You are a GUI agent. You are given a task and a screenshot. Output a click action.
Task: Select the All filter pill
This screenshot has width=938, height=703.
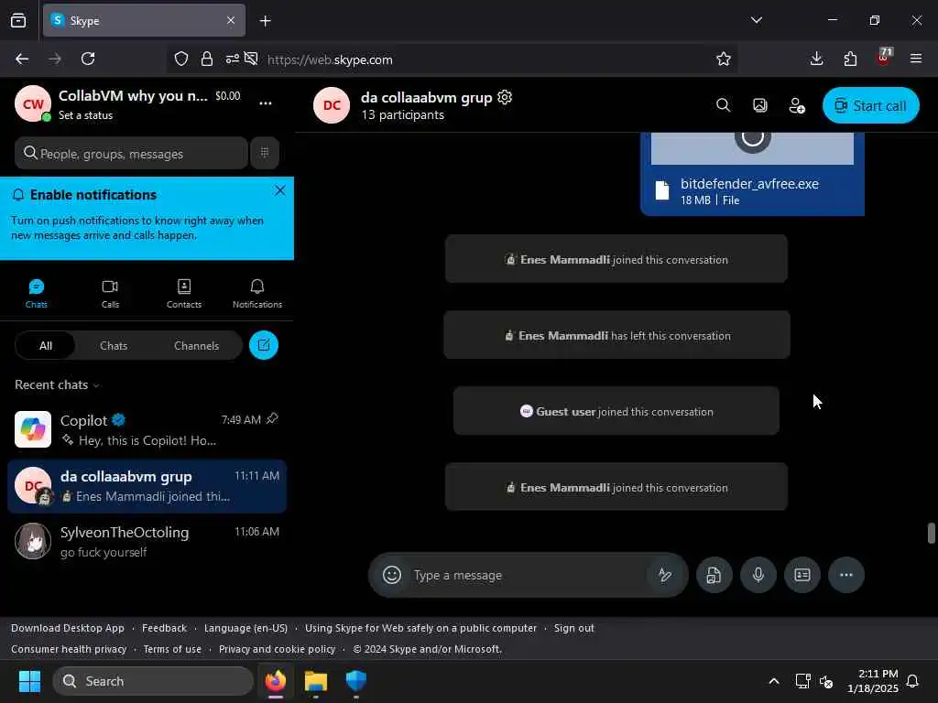[x=46, y=345]
